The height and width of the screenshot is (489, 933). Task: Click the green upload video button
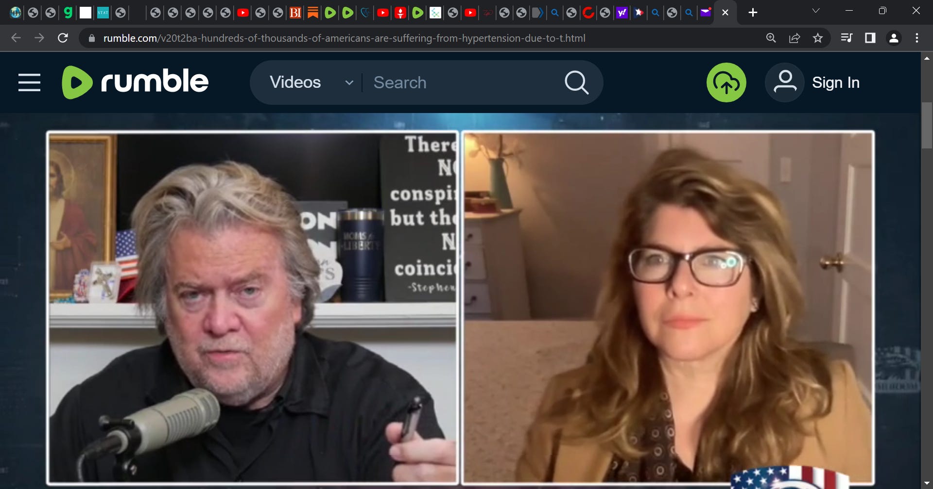[x=726, y=82]
